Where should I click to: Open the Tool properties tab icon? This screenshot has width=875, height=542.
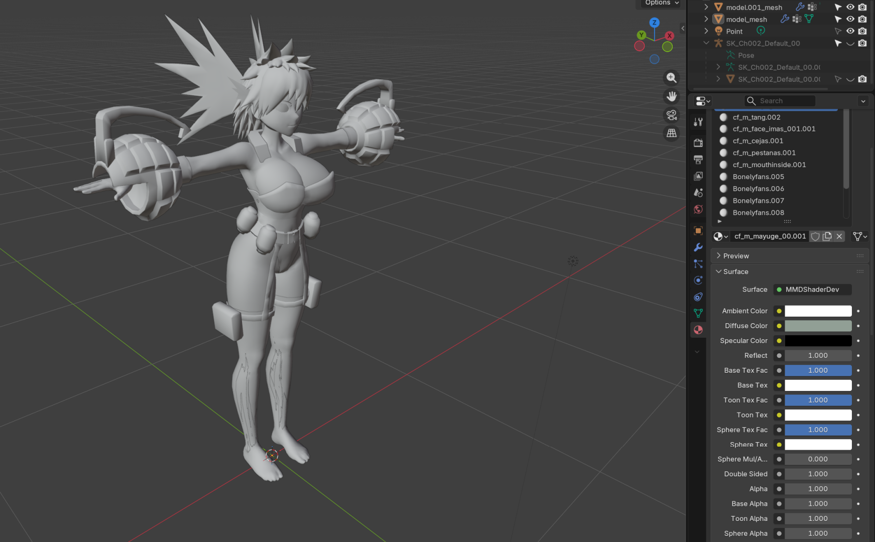pyautogui.click(x=698, y=122)
